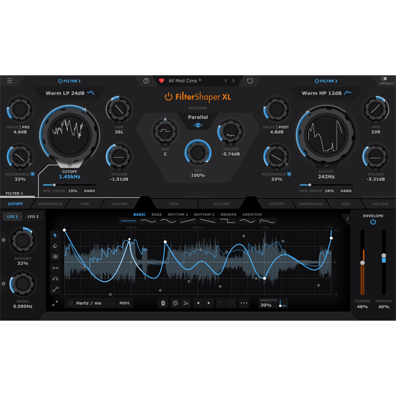Toggle the Filter 1 power button
Screen dimensions: 396x396
(x=60, y=81)
